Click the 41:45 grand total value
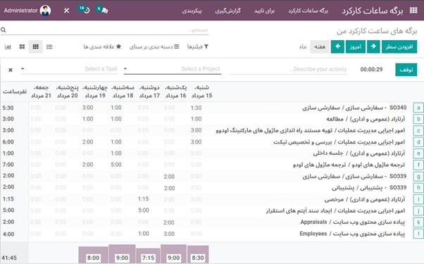Image resolution: width=424 pixels, height=264 pixels. (x=9, y=258)
